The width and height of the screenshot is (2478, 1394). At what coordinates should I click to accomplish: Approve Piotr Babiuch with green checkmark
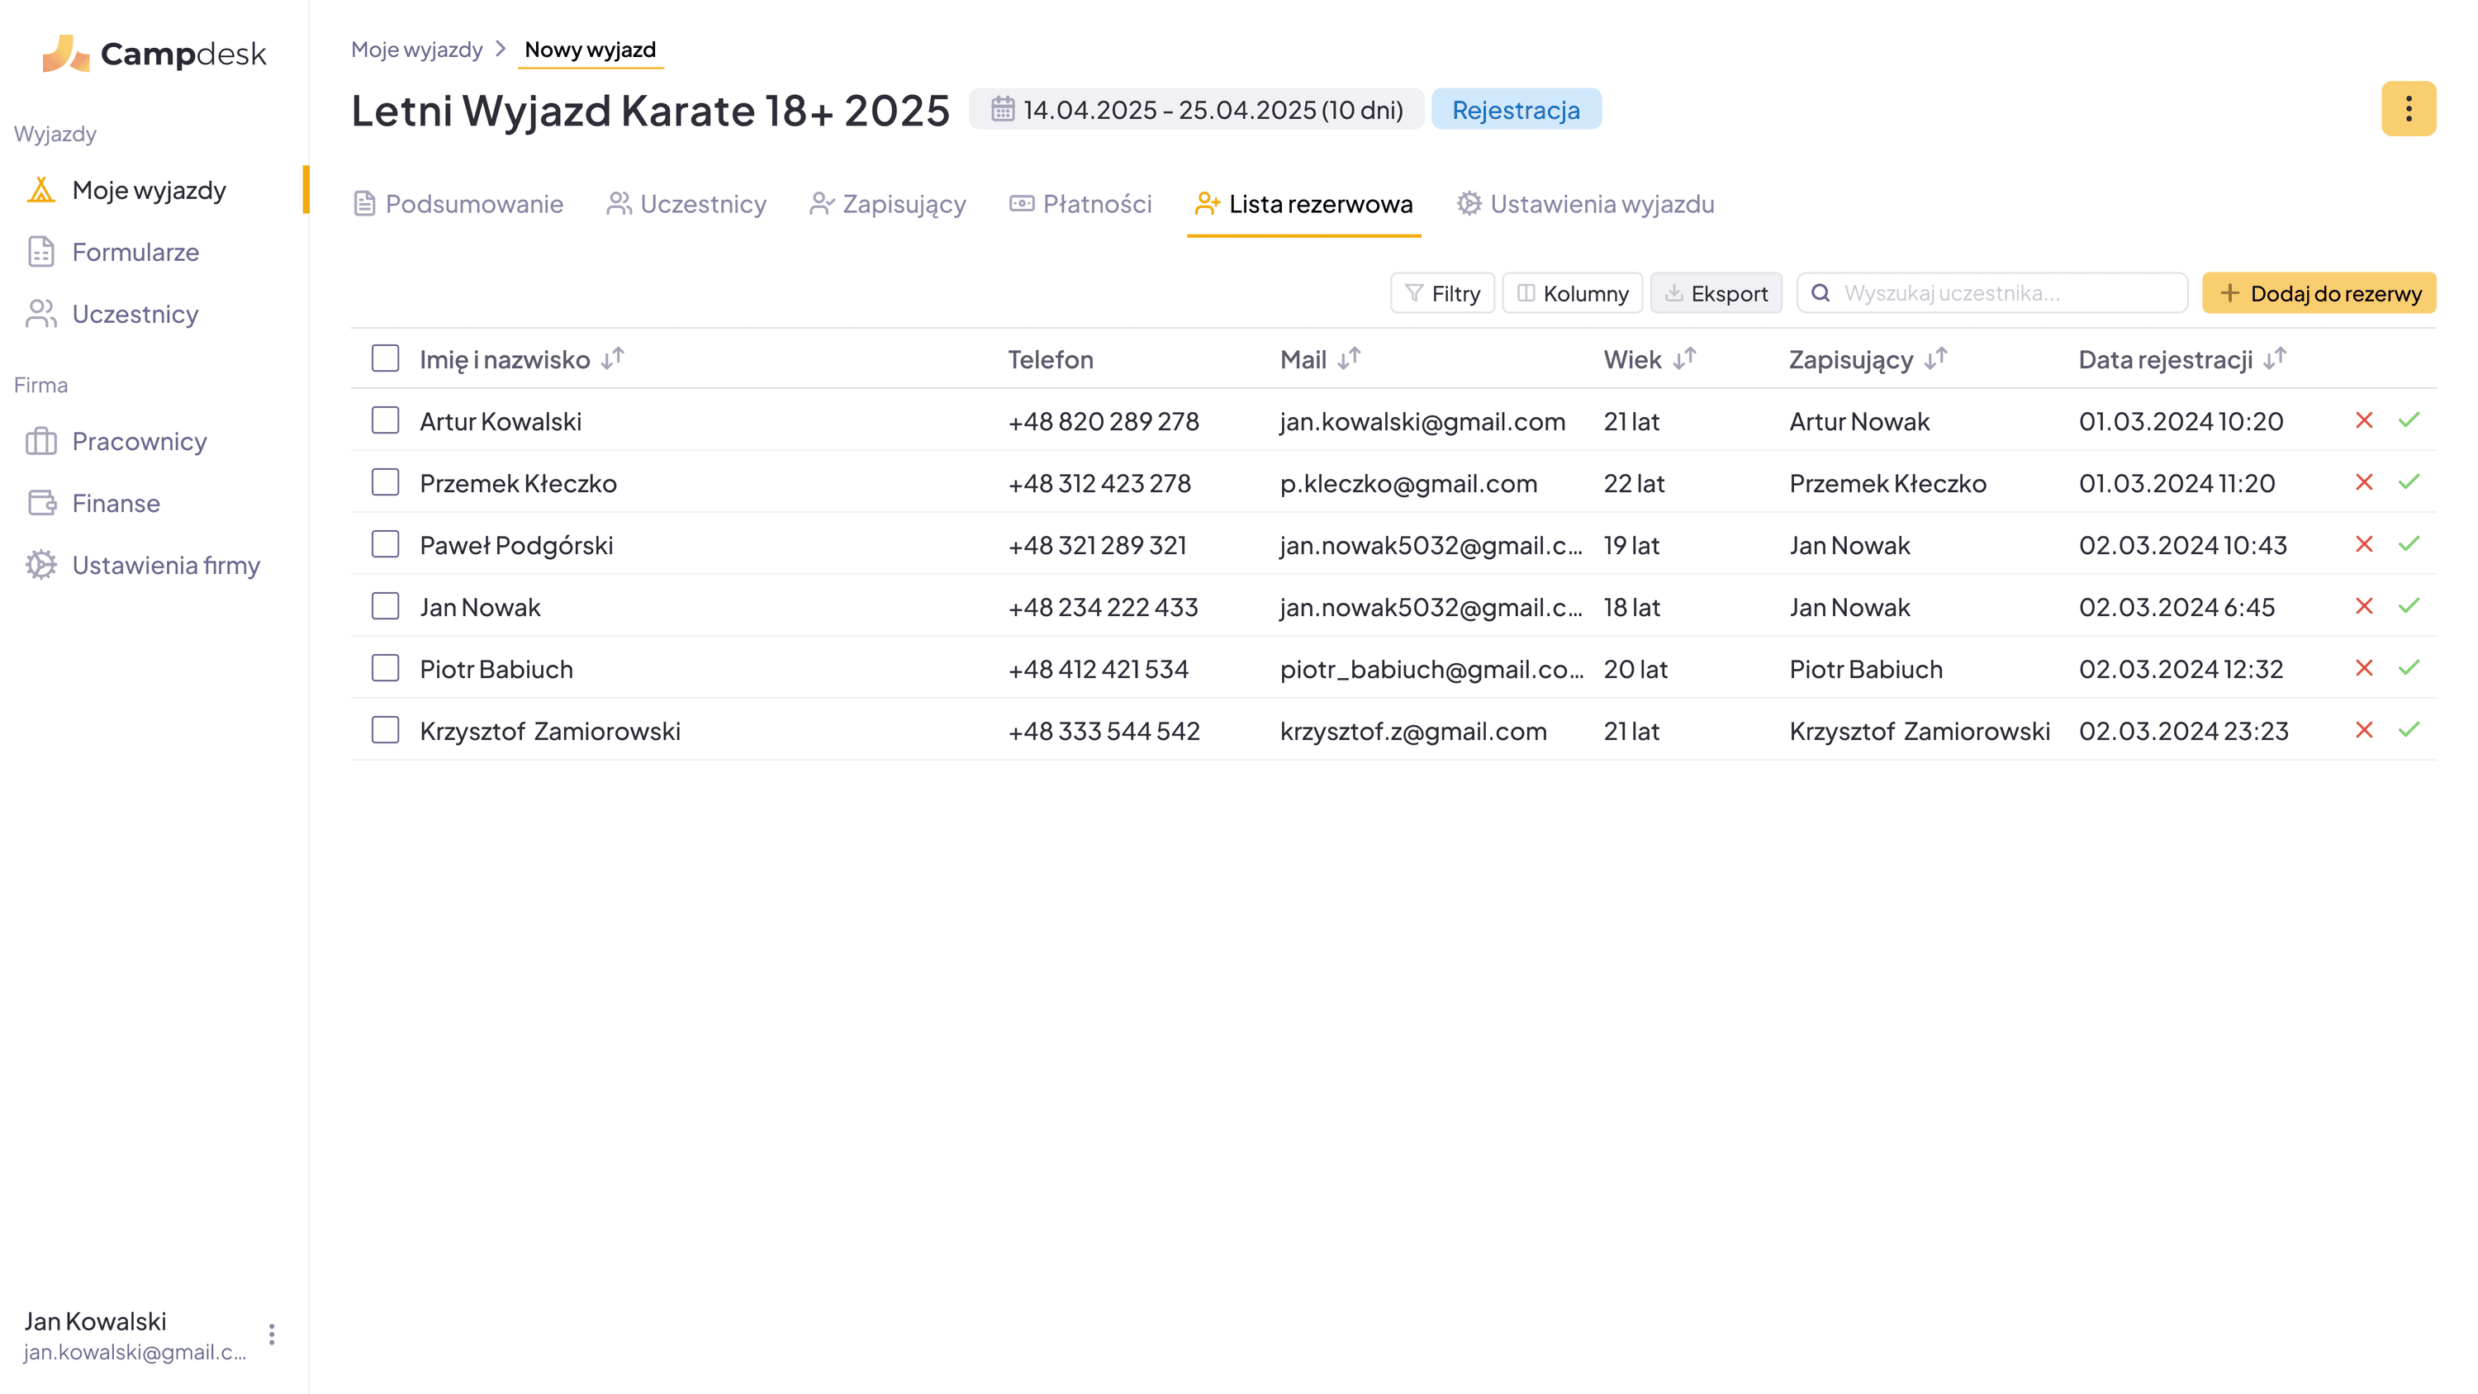(2408, 667)
